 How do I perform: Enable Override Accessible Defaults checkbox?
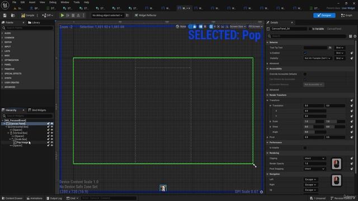(305, 74)
